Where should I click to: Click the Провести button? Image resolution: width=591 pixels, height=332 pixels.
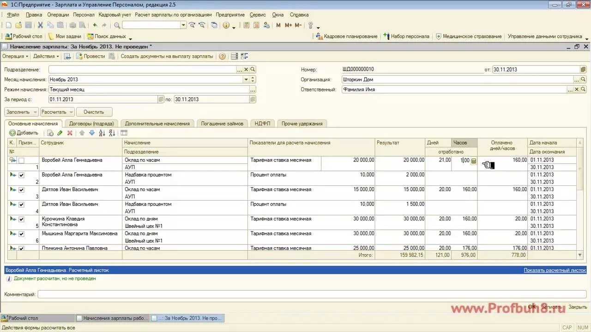pyautogui.click(x=90, y=56)
